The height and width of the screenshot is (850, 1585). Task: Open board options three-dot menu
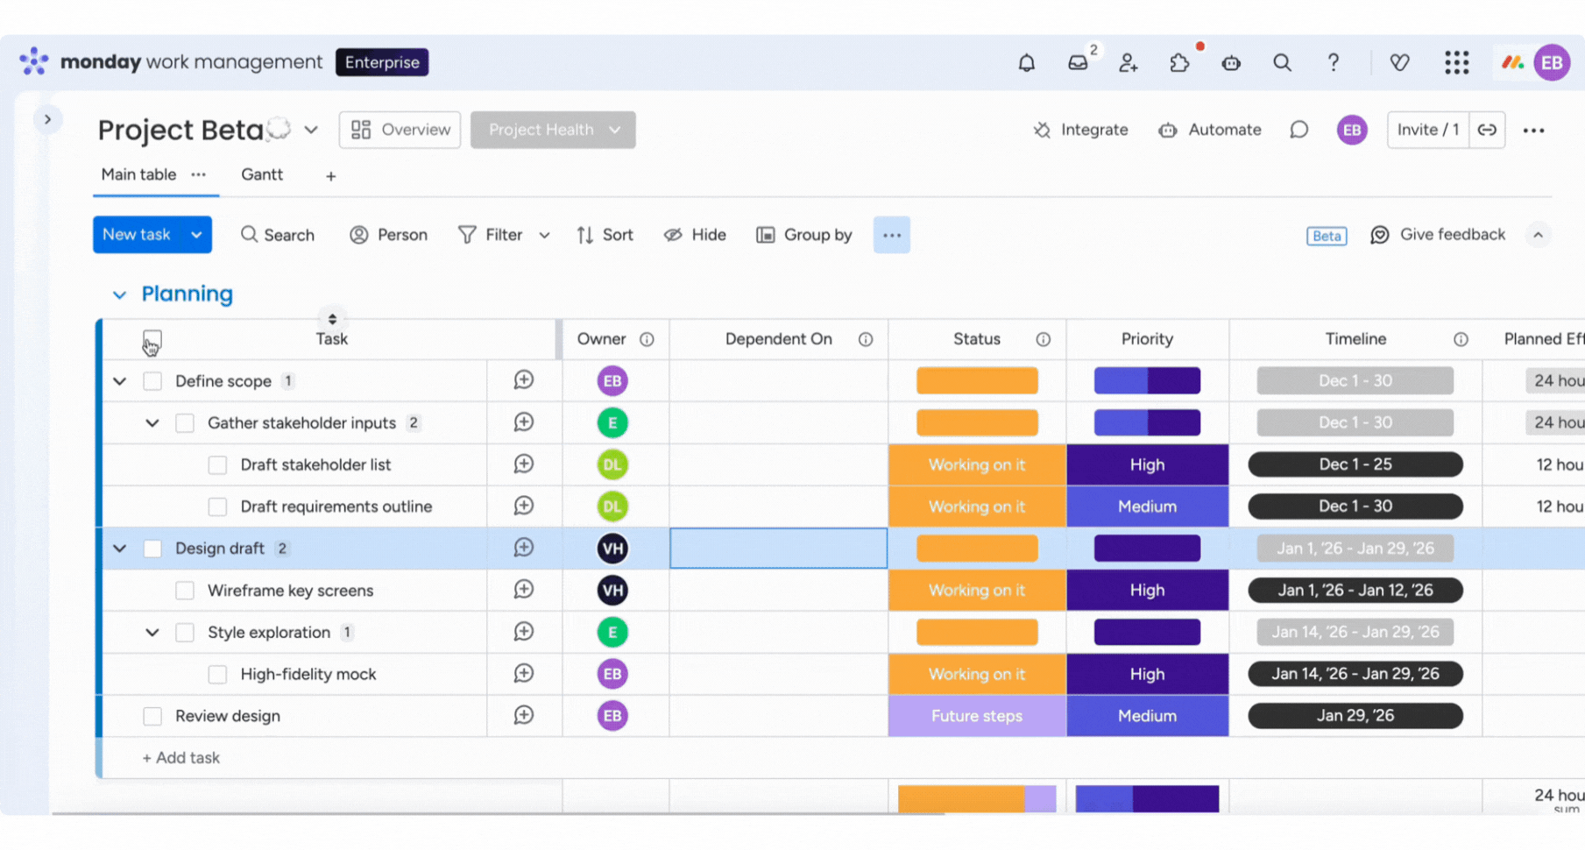1533,131
